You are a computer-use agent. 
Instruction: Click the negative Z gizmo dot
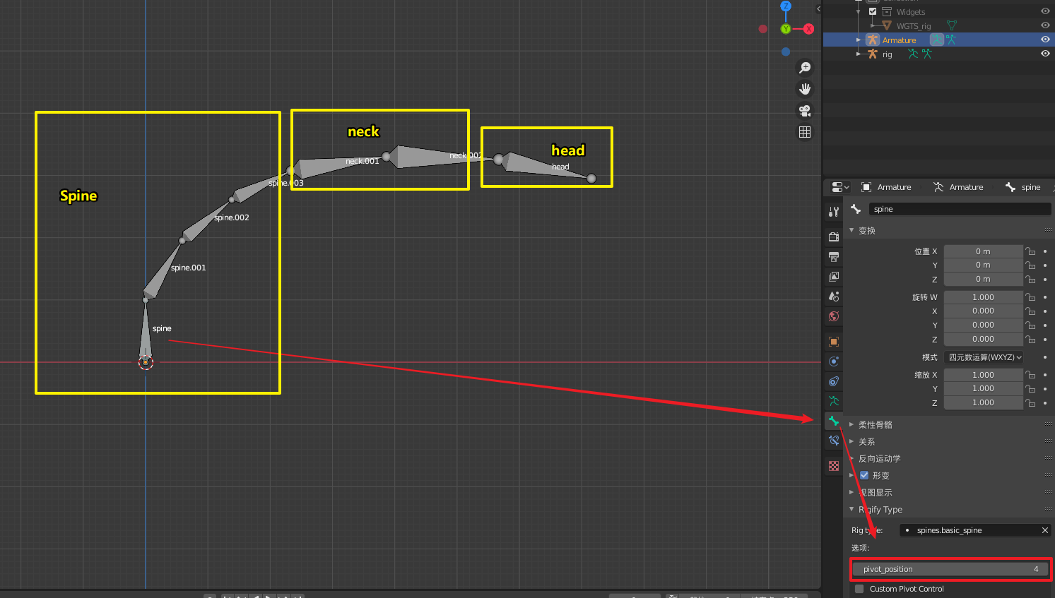pyautogui.click(x=786, y=52)
